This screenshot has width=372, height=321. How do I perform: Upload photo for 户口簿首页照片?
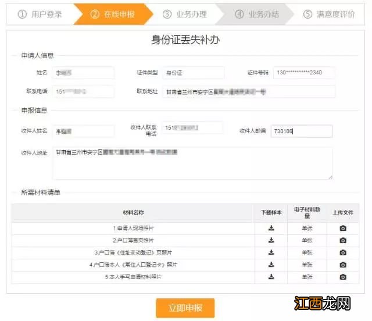[343, 240]
